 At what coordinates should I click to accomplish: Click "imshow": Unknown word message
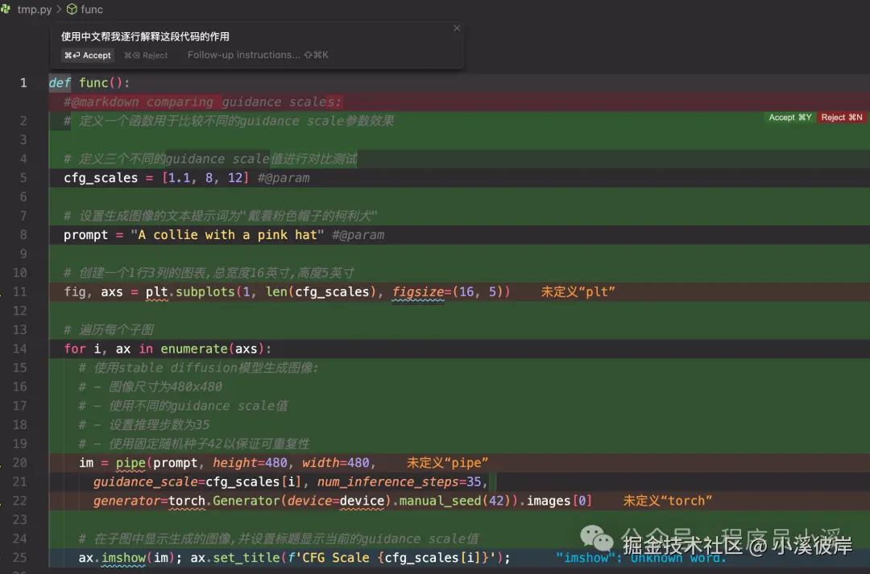pyautogui.click(x=641, y=557)
